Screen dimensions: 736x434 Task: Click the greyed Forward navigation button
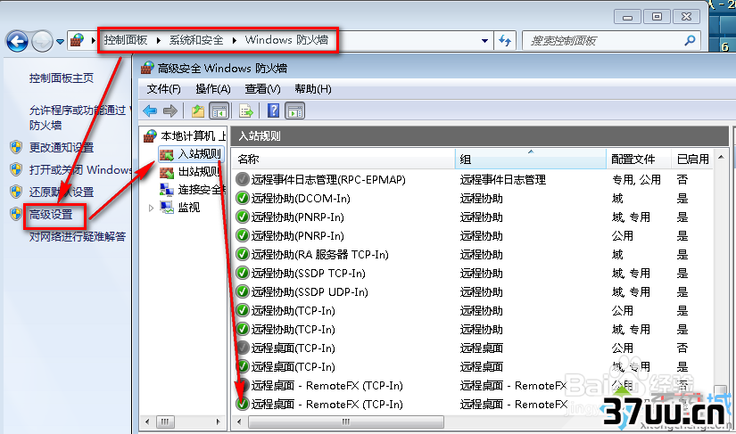click(x=42, y=41)
